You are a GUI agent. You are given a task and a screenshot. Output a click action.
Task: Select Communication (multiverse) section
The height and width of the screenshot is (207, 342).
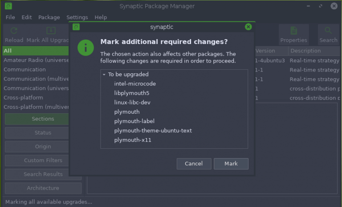click(36, 79)
